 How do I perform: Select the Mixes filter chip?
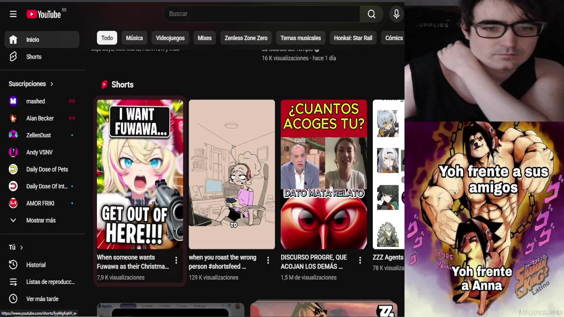point(204,38)
